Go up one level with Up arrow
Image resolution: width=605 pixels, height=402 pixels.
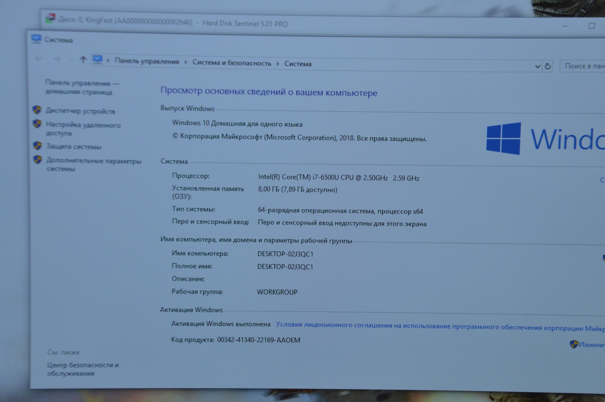pos(83,60)
